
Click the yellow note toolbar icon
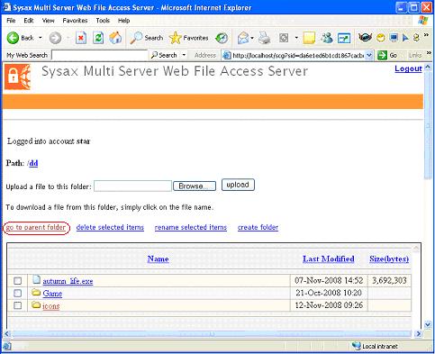309,38
